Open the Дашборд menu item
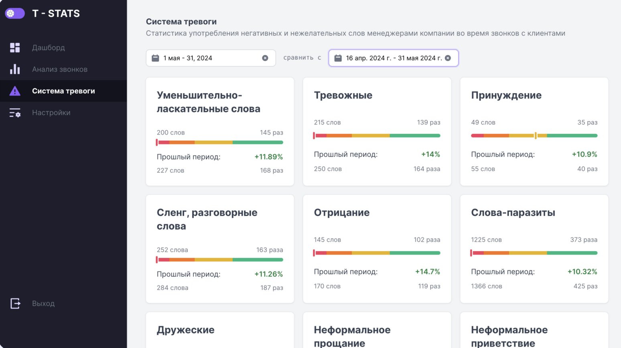This screenshot has width=621, height=348. coord(49,48)
